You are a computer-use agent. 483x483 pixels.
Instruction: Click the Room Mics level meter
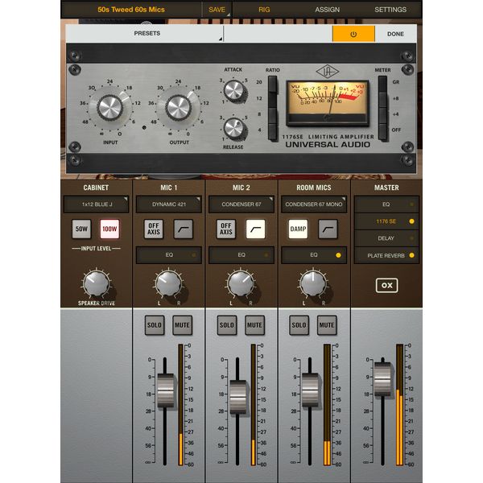click(327, 405)
